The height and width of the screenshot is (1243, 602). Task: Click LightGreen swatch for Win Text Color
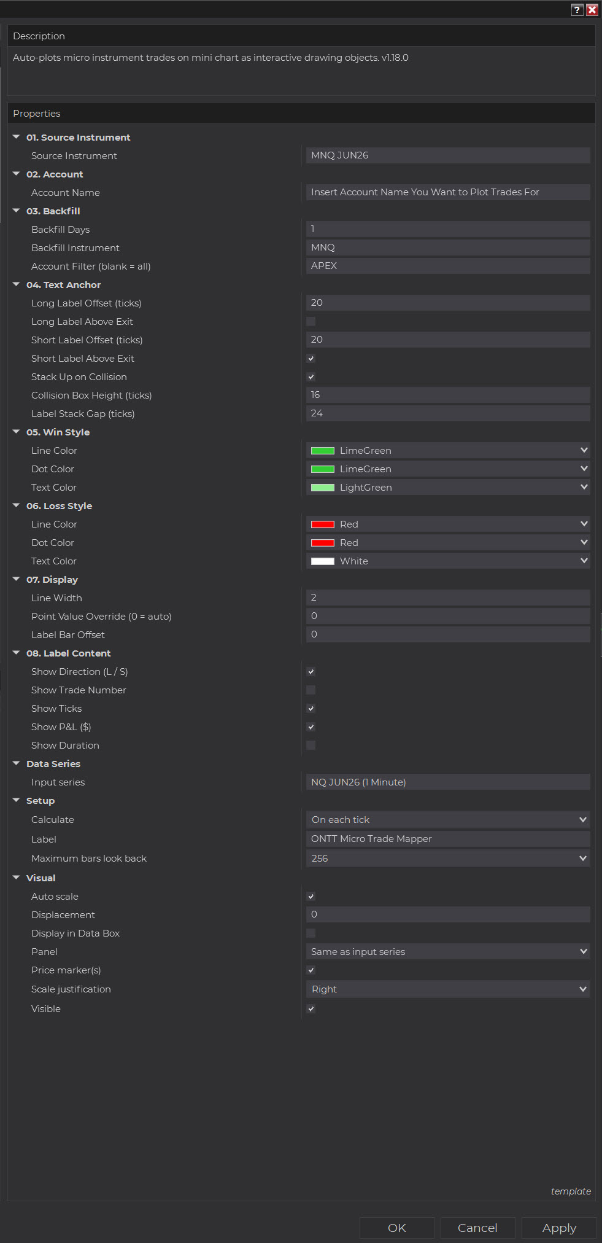(323, 488)
